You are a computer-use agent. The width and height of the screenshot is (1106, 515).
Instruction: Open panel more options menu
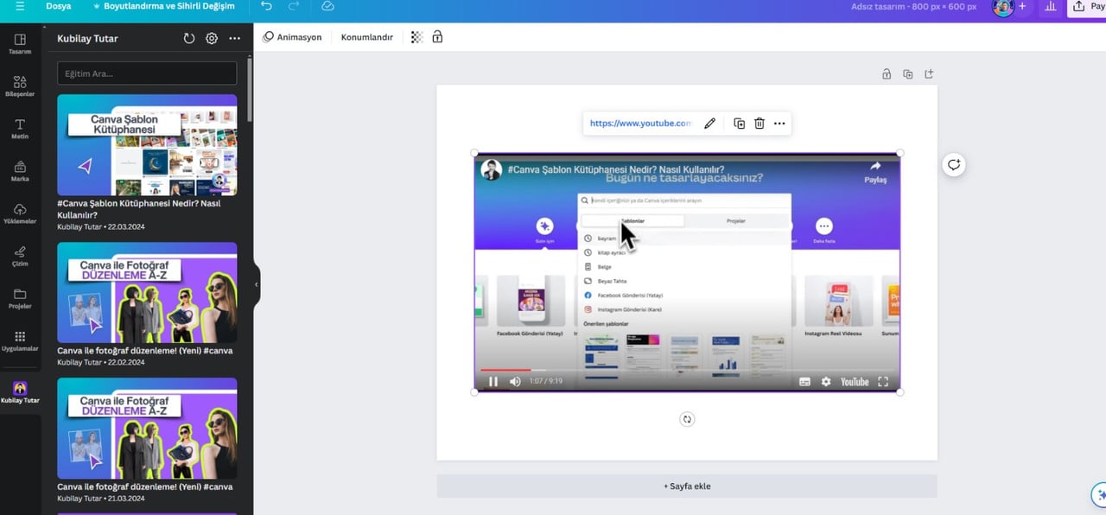click(234, 38)
